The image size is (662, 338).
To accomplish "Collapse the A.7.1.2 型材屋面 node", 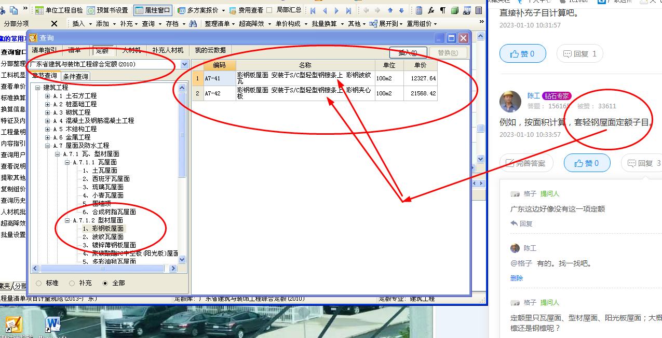I will pos(67,220).
